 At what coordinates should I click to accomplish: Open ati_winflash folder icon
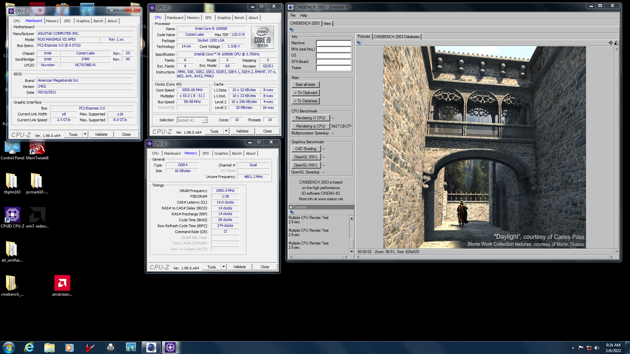(12, 252)
